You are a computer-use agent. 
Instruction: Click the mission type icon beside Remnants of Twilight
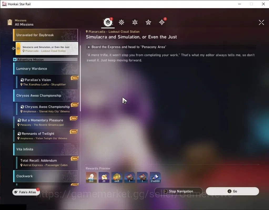pyautogui.click(x=19, y=134)
